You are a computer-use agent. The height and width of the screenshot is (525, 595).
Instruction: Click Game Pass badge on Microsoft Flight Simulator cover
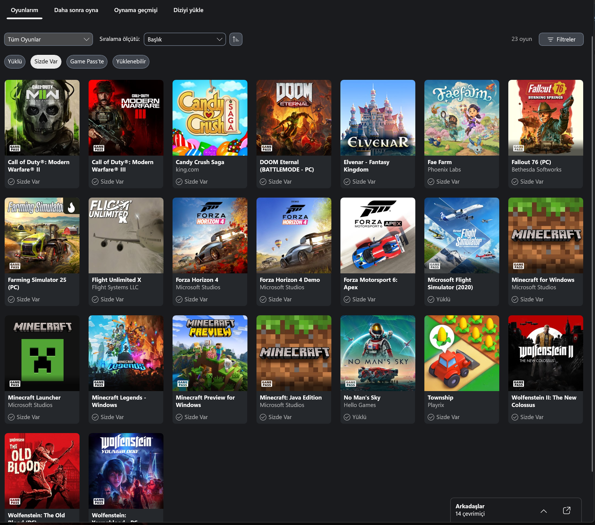[x=435, y=266]
